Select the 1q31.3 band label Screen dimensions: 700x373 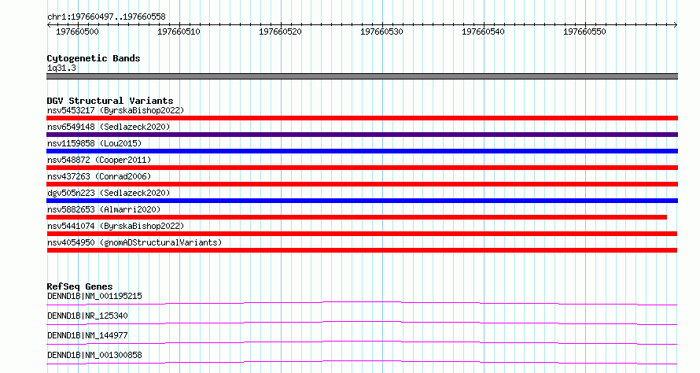click(x=61, y=68)
